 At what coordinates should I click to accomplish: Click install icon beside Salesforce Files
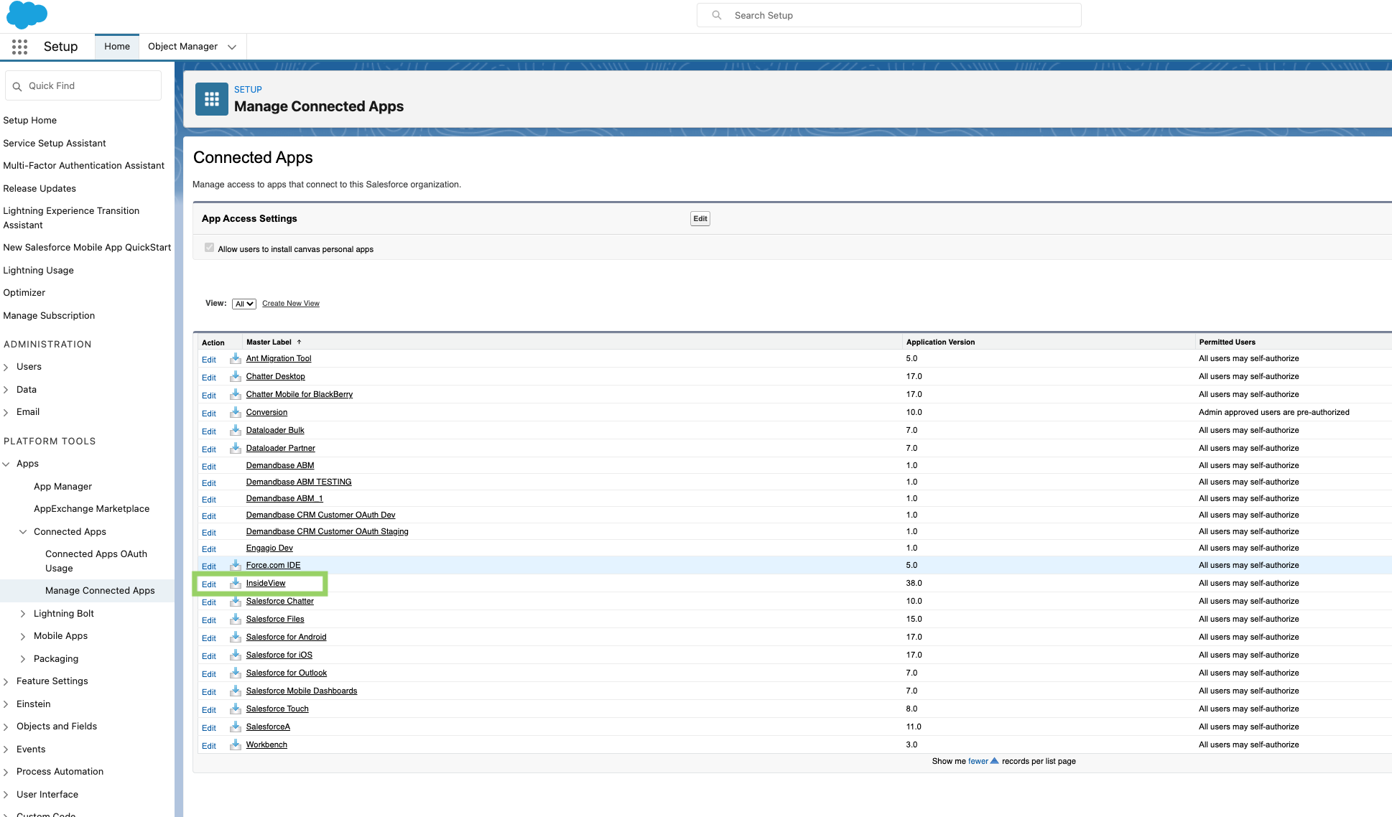click(235, 619)
